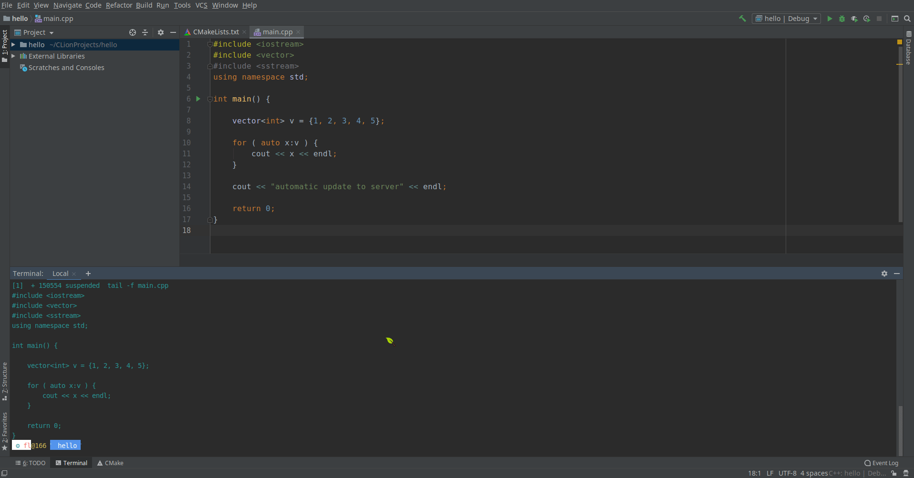The image size is (914, 478).
Task: Expand the hello project folder
Action: (13, 45)
